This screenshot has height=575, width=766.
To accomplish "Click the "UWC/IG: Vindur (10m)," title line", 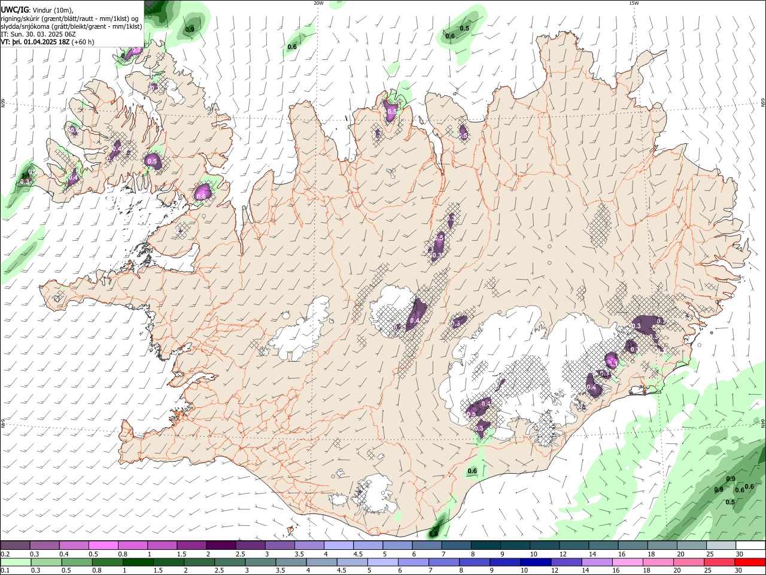I will coord(37,10).
